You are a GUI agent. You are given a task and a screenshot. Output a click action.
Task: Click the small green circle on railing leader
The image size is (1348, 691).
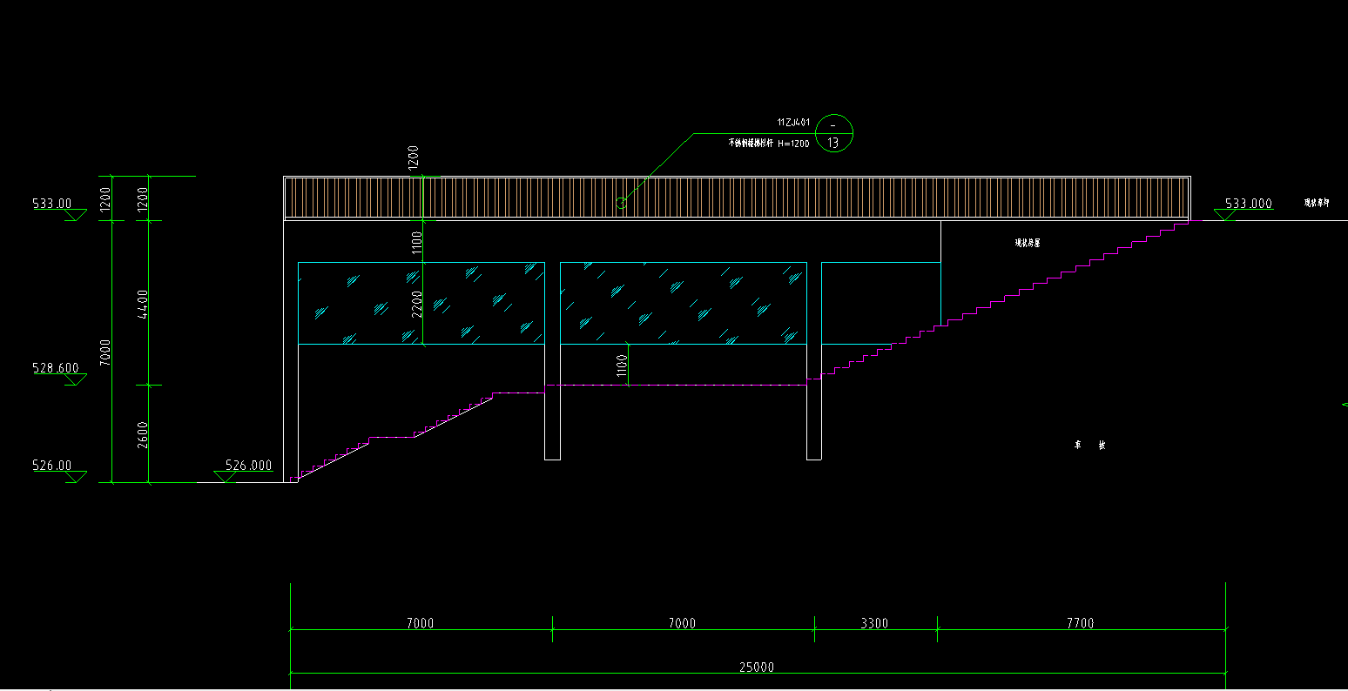(x=621, y=203)
